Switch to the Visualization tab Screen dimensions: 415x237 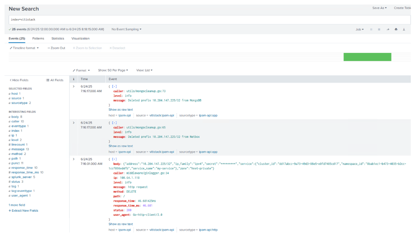click(81, 39)
